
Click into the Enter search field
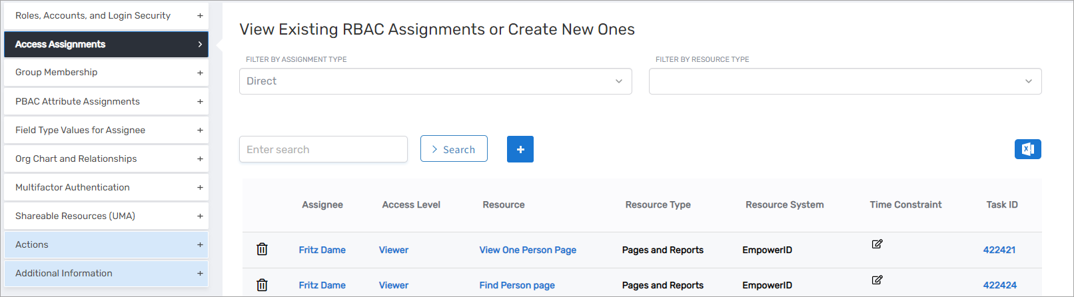tap(323, 149)
